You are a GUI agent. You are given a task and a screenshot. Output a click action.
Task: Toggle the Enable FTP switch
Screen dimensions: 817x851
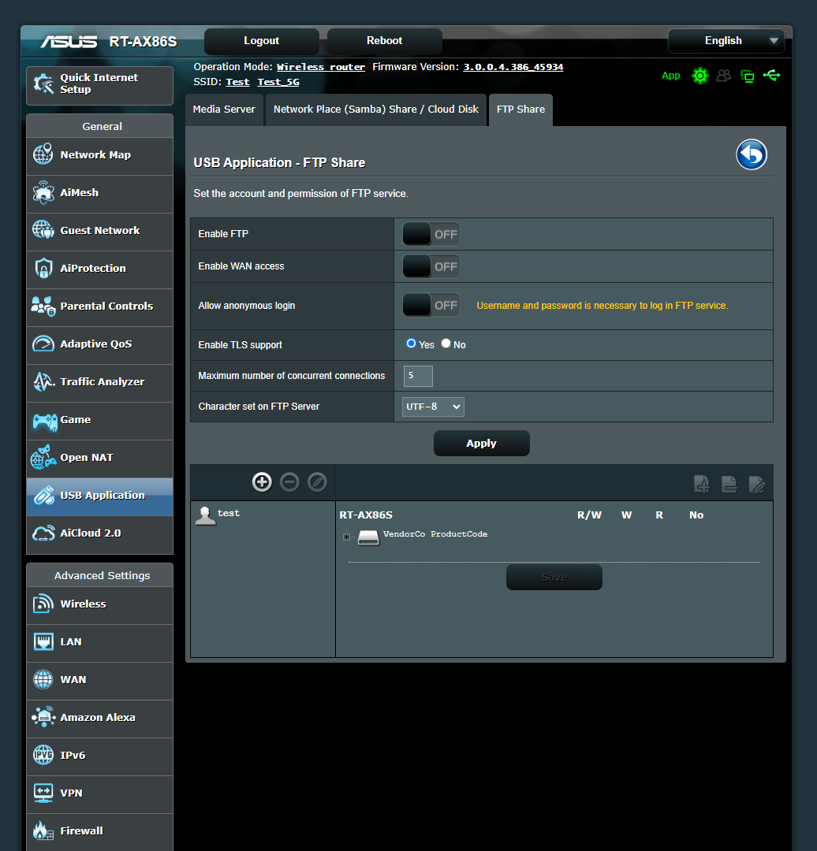(x=431, y=234)
